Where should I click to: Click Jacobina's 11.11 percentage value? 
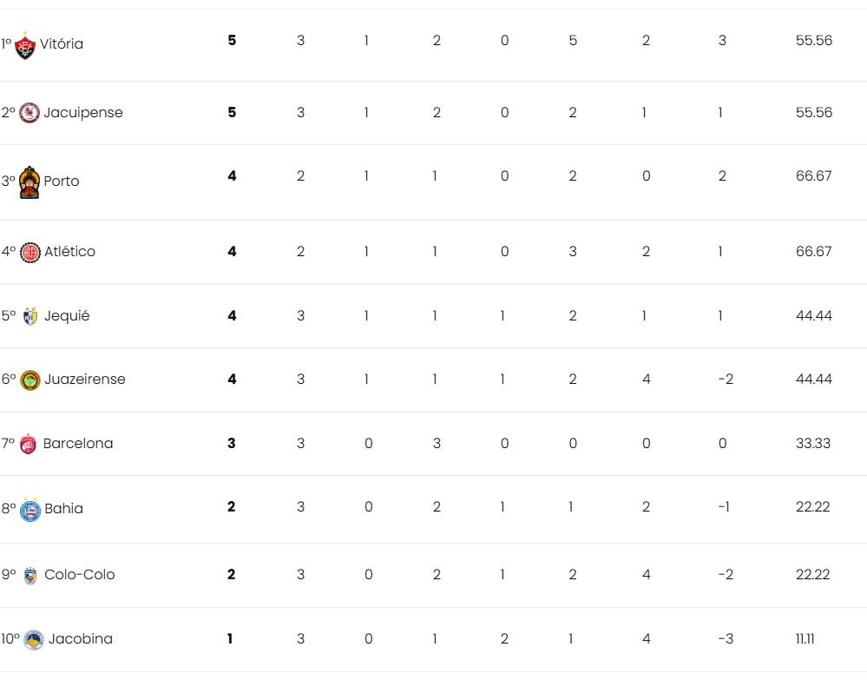click(805, 639)
